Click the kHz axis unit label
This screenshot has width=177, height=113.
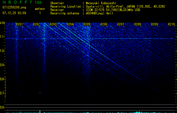[3, 23]
